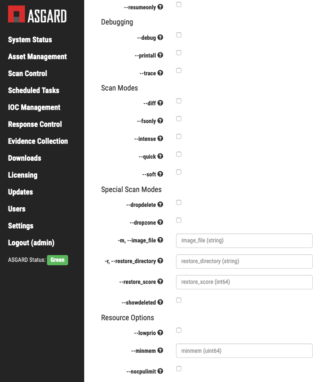Open Scan Control in sidebar

coord(28,74)
